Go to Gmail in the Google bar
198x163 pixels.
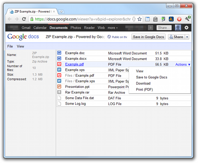[x=26, y=28]
